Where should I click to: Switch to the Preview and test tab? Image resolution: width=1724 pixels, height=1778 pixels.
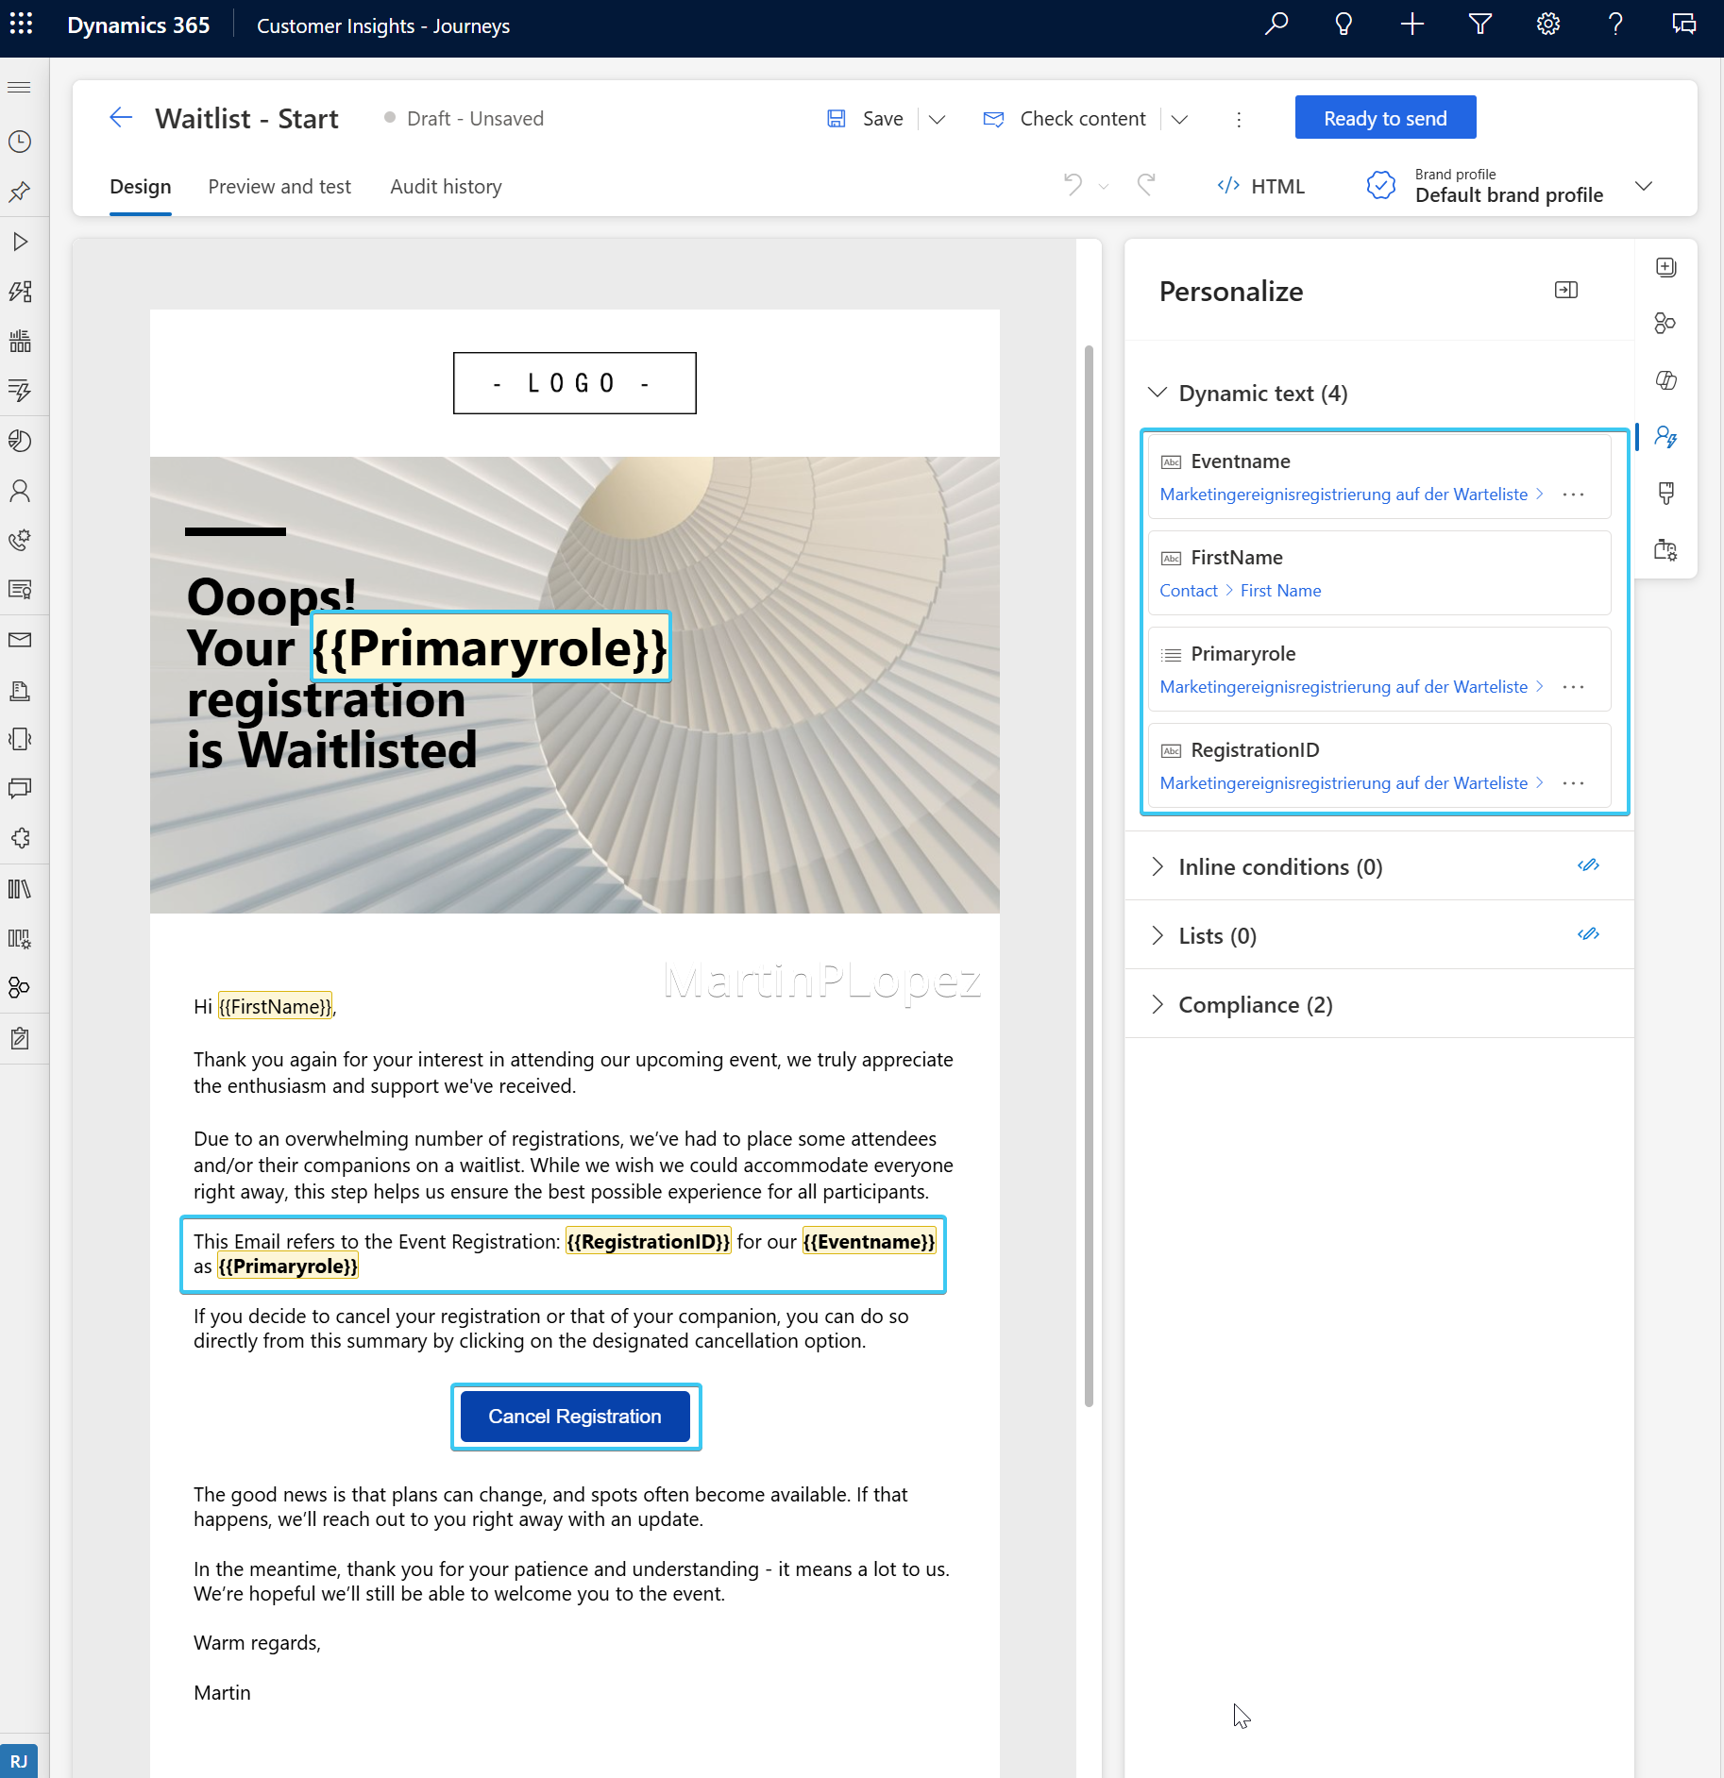(x=279, y=186)
